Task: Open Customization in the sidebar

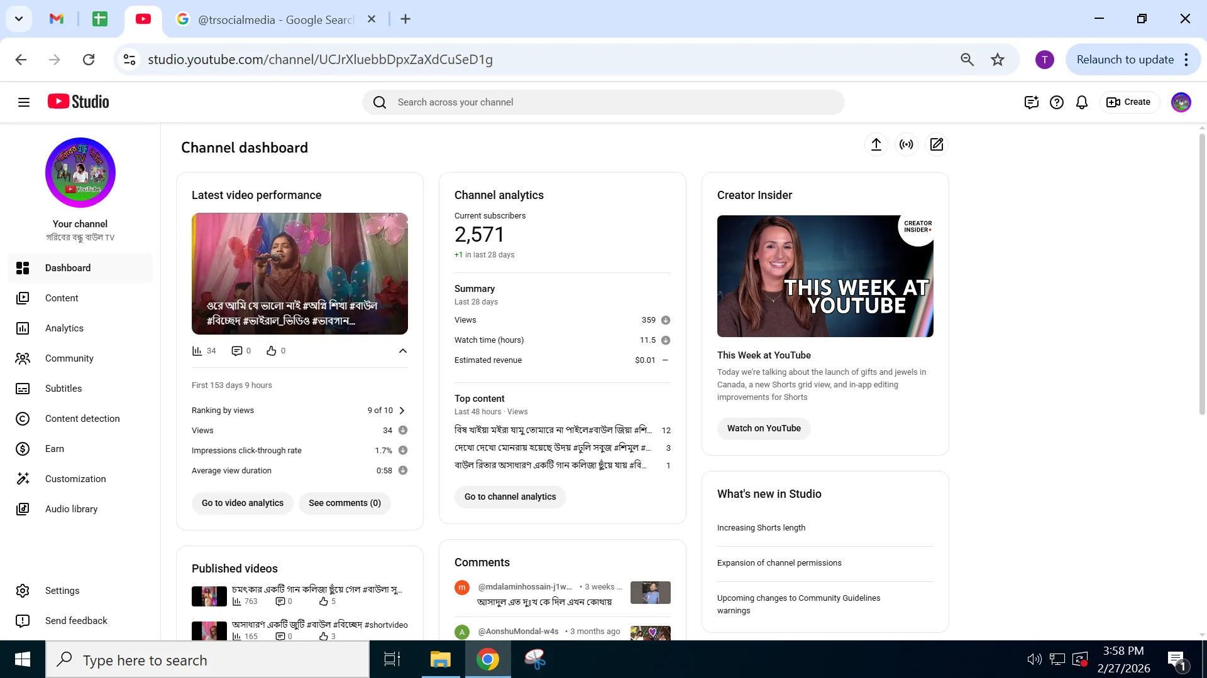Action: (80, 479)
